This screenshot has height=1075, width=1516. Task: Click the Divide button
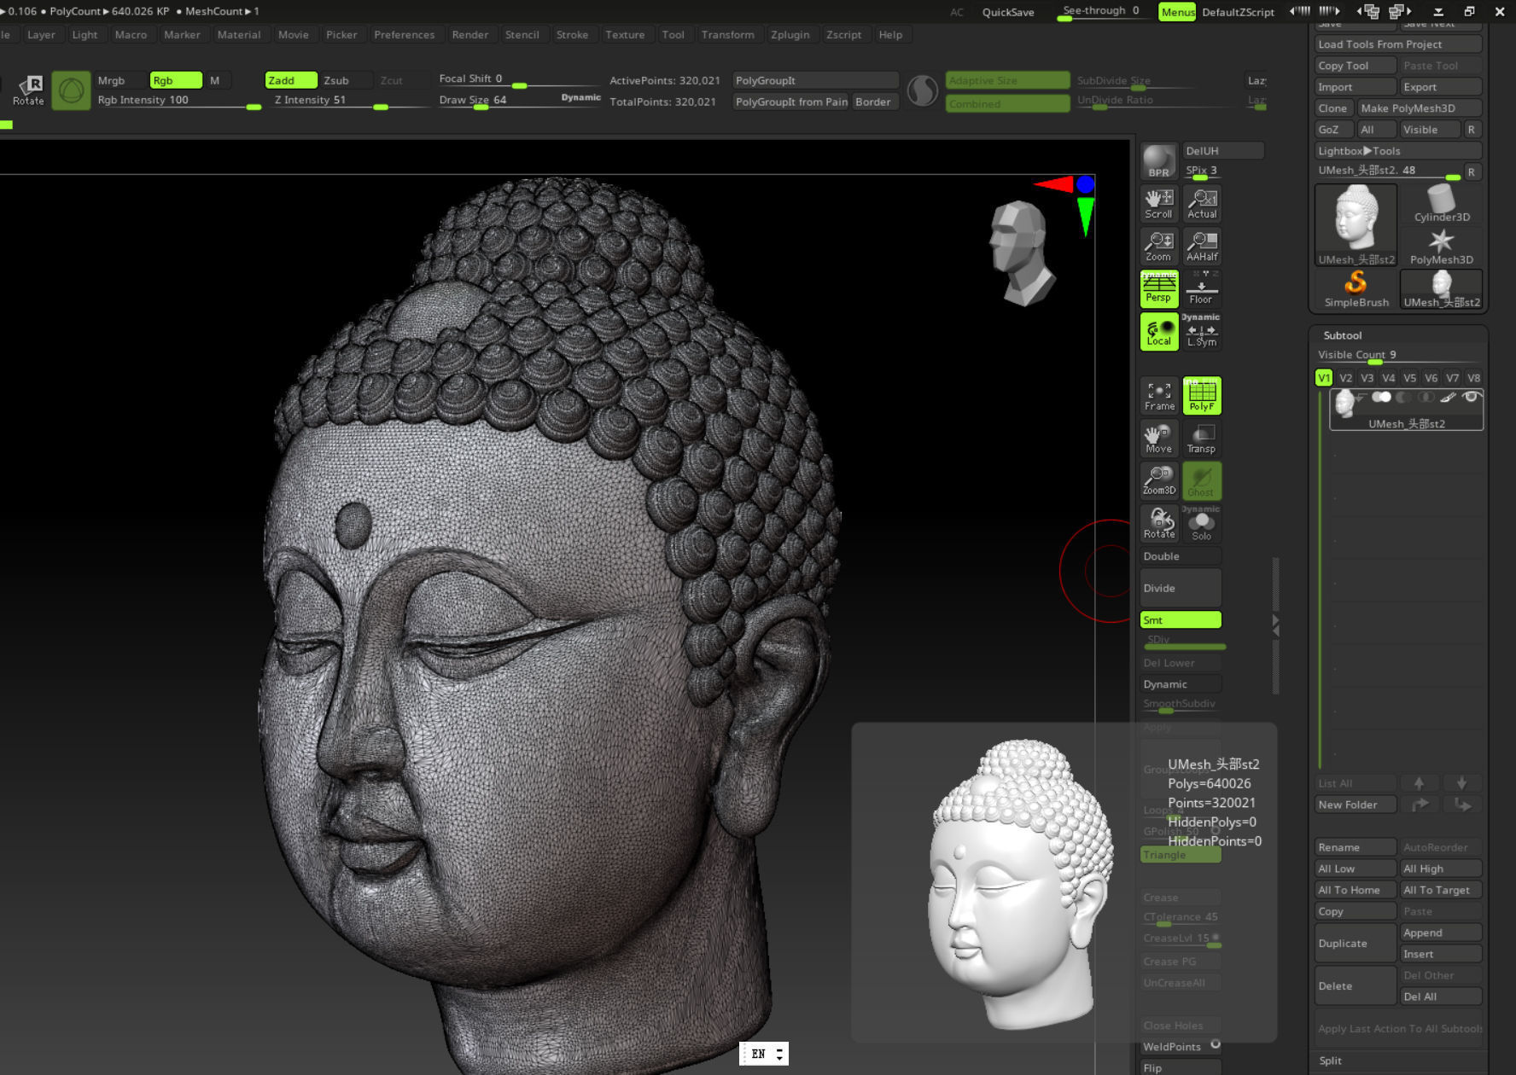point(1181,588)
